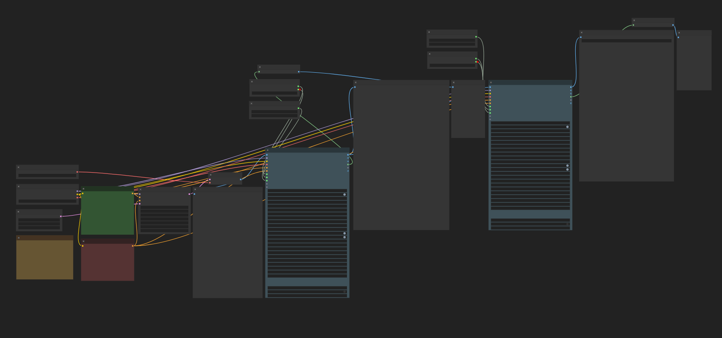Click the first widget row of the left three-row node
The width and height of the screenshot is (722, 338).
39,220
